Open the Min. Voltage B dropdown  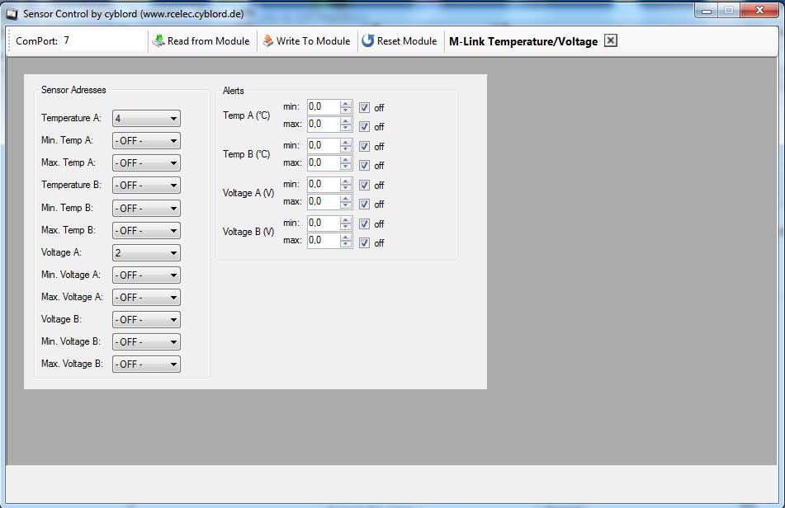click(146, 342)
